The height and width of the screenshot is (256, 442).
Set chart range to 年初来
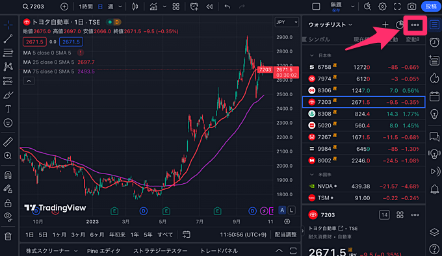pos(117,235)
